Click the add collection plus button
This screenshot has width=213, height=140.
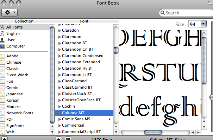tap(4, 139)
